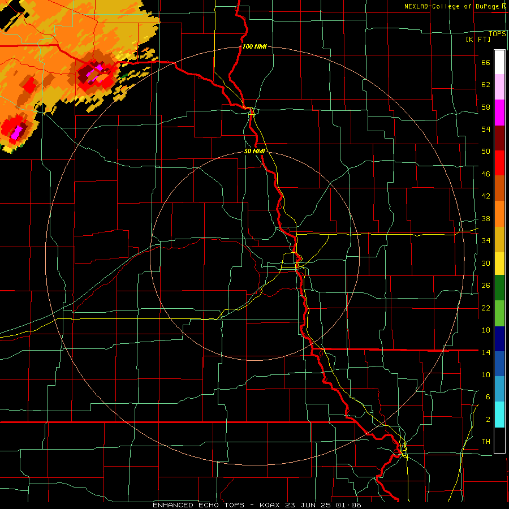
Task: Click the bright red 50 kft legend swatch
Action: pos(499,163)
